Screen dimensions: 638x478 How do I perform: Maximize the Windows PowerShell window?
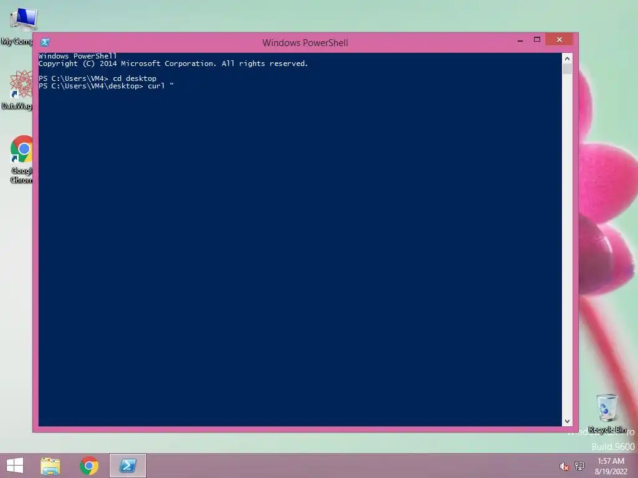tap(536, 39)
